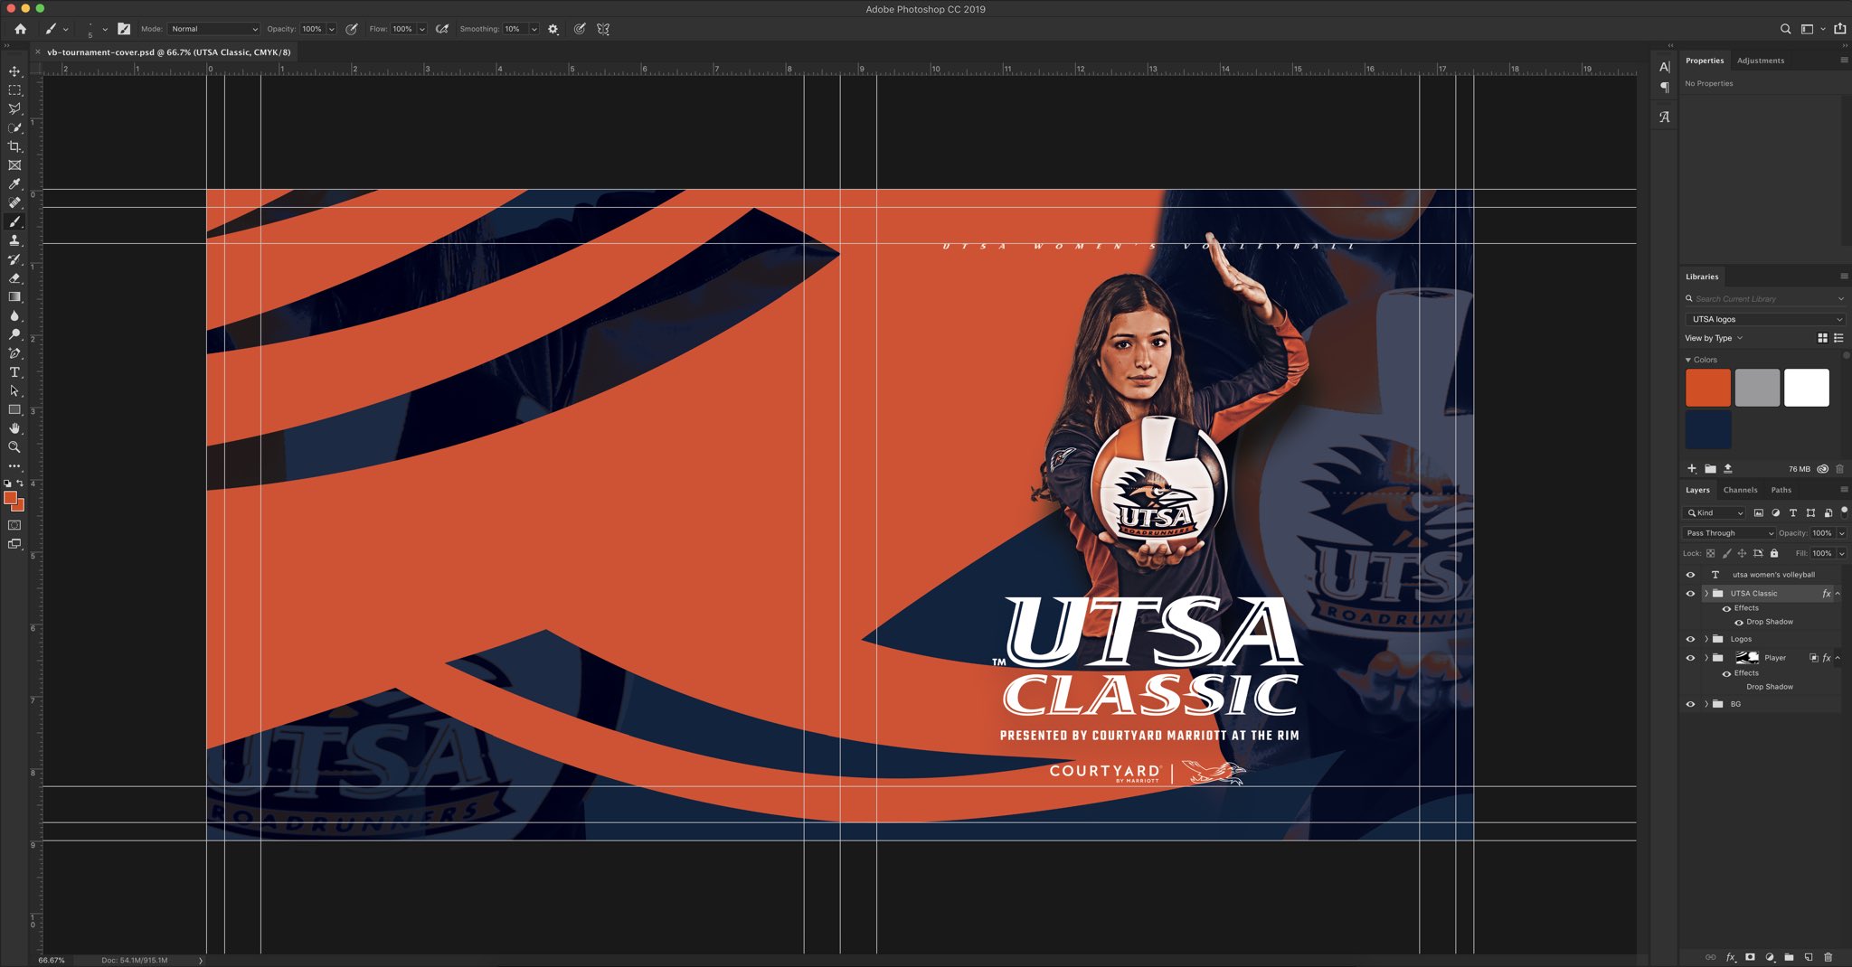Viewport: 1852px width, 967px height.
Task: Open the search icon in the options bar
Action: (1785, 29)
